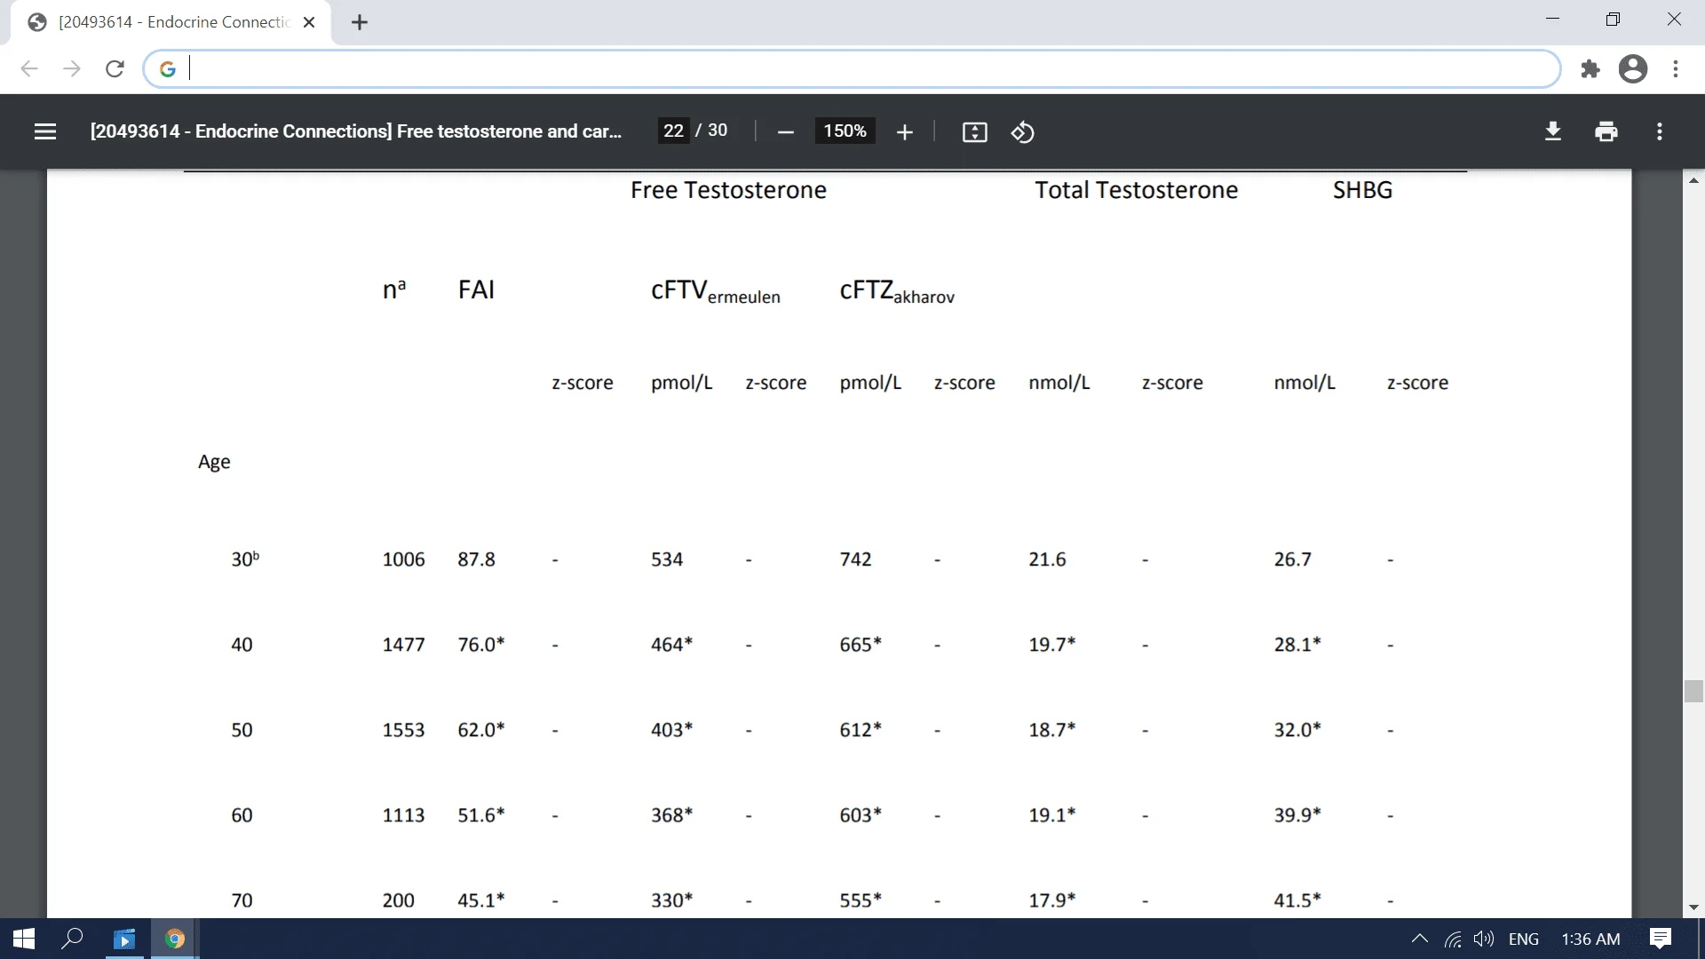The image size is (1705, 959).
Task: Rotate the document counterclockwise
Action: point(1022,132)
